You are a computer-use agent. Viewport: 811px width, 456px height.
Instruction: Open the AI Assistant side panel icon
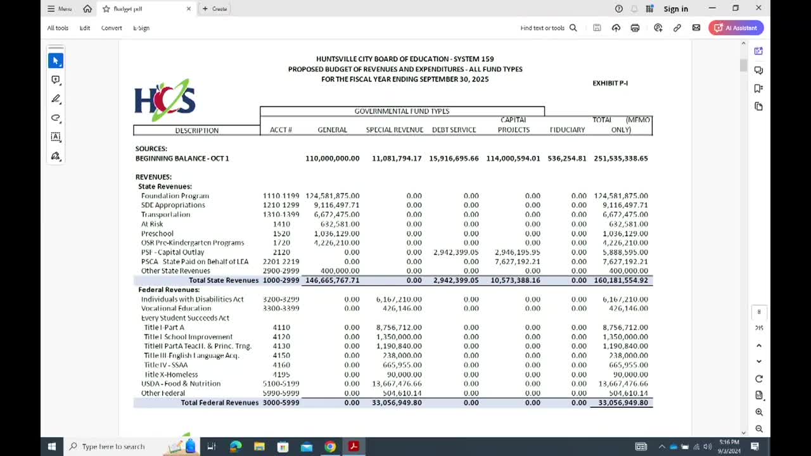point(758,51)
